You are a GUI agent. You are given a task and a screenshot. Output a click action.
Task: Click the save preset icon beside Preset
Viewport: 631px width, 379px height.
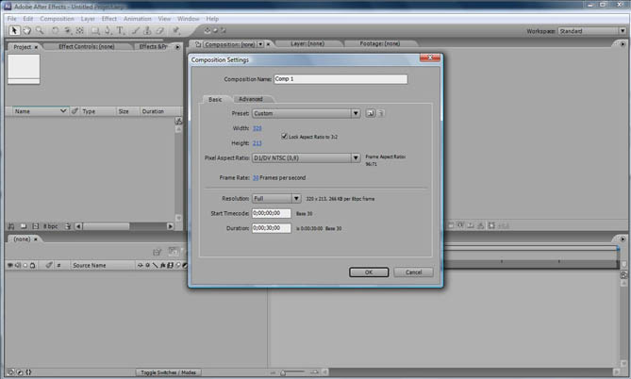click(x=372, y=113)
